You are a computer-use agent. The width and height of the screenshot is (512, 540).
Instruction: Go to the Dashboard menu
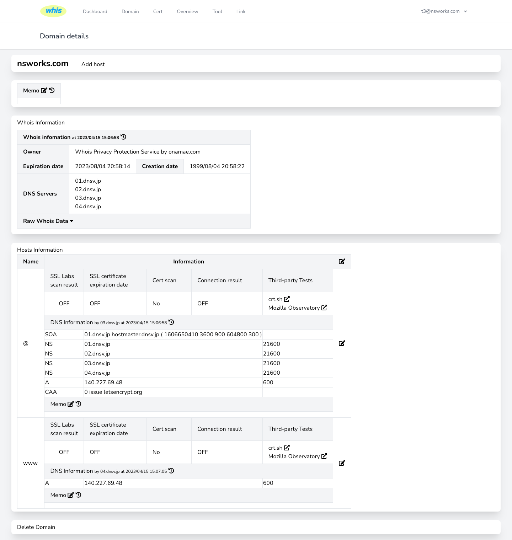(95, 11)
